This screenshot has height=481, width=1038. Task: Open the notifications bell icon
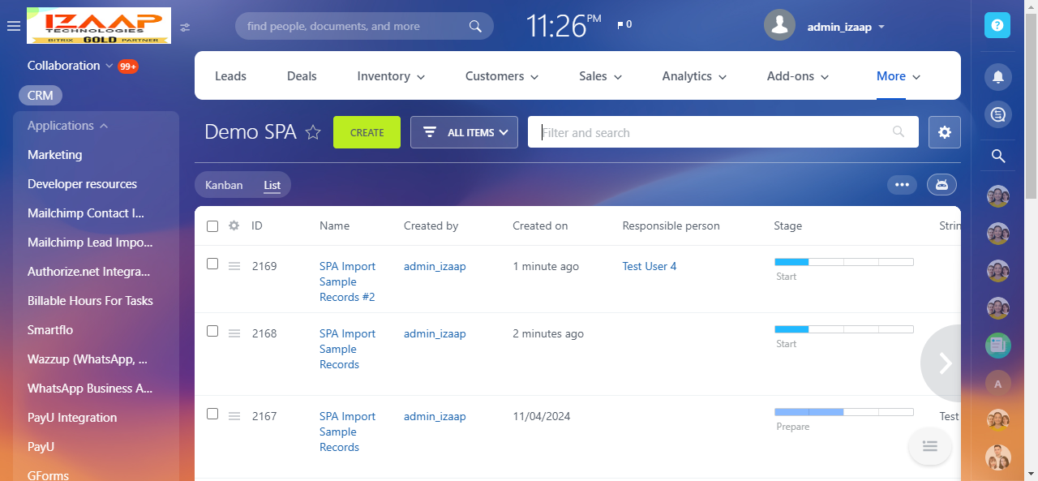point(997,76)
